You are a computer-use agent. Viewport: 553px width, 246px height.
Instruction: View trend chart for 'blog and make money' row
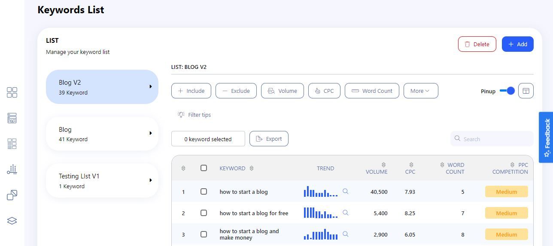coord(321,234)
